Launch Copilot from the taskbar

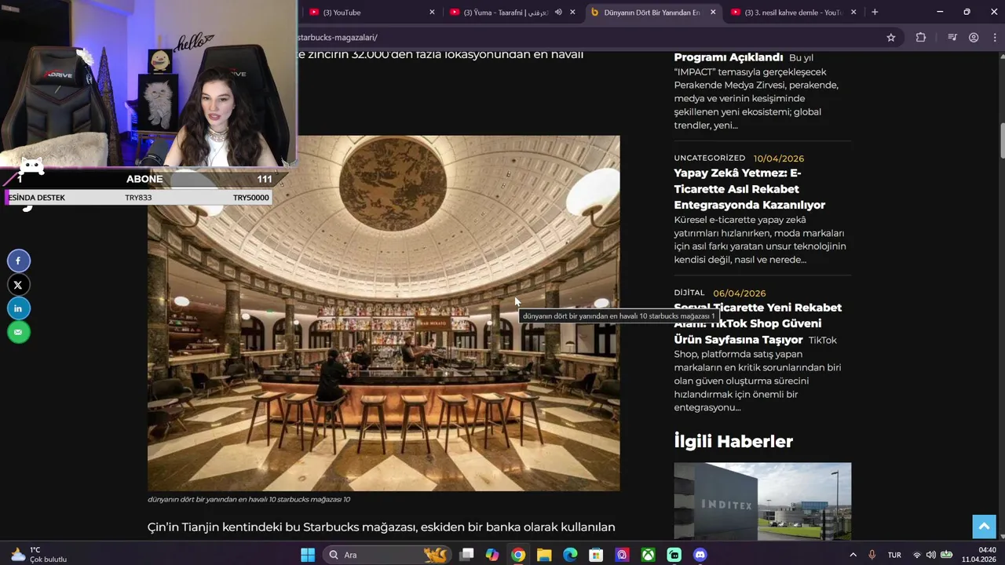(x=492, y=555)
